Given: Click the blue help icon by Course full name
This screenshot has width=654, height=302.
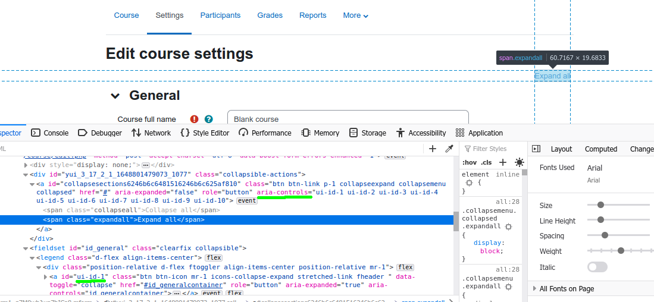Looking at the screenshot, I should [x=208, y=119].
